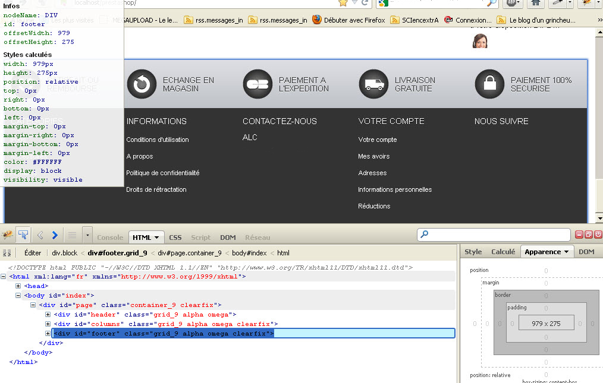This screenshot has height=383, width=603.
Task: Open Conditions d'utilisation footer link
Action: click(158, 140)
